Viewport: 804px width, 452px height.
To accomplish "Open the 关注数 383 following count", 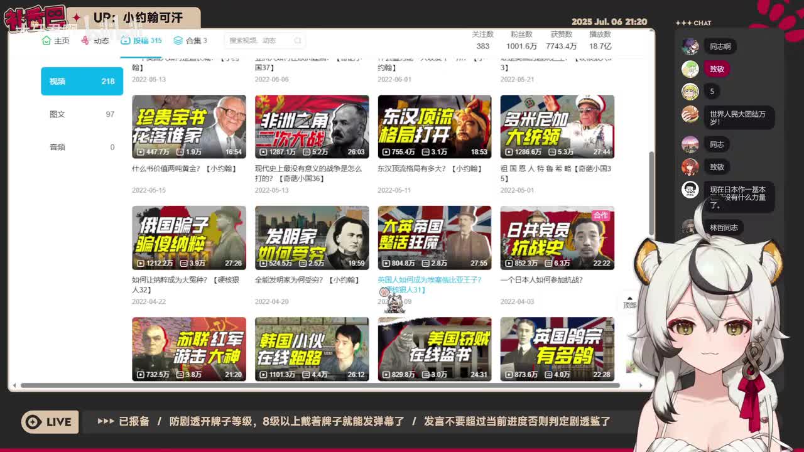I will tap(482, 40).
